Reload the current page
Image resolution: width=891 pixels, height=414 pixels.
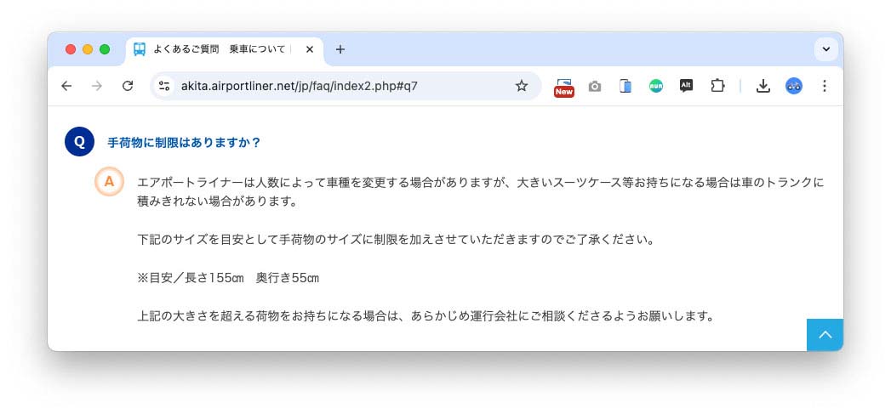(128, 86)
